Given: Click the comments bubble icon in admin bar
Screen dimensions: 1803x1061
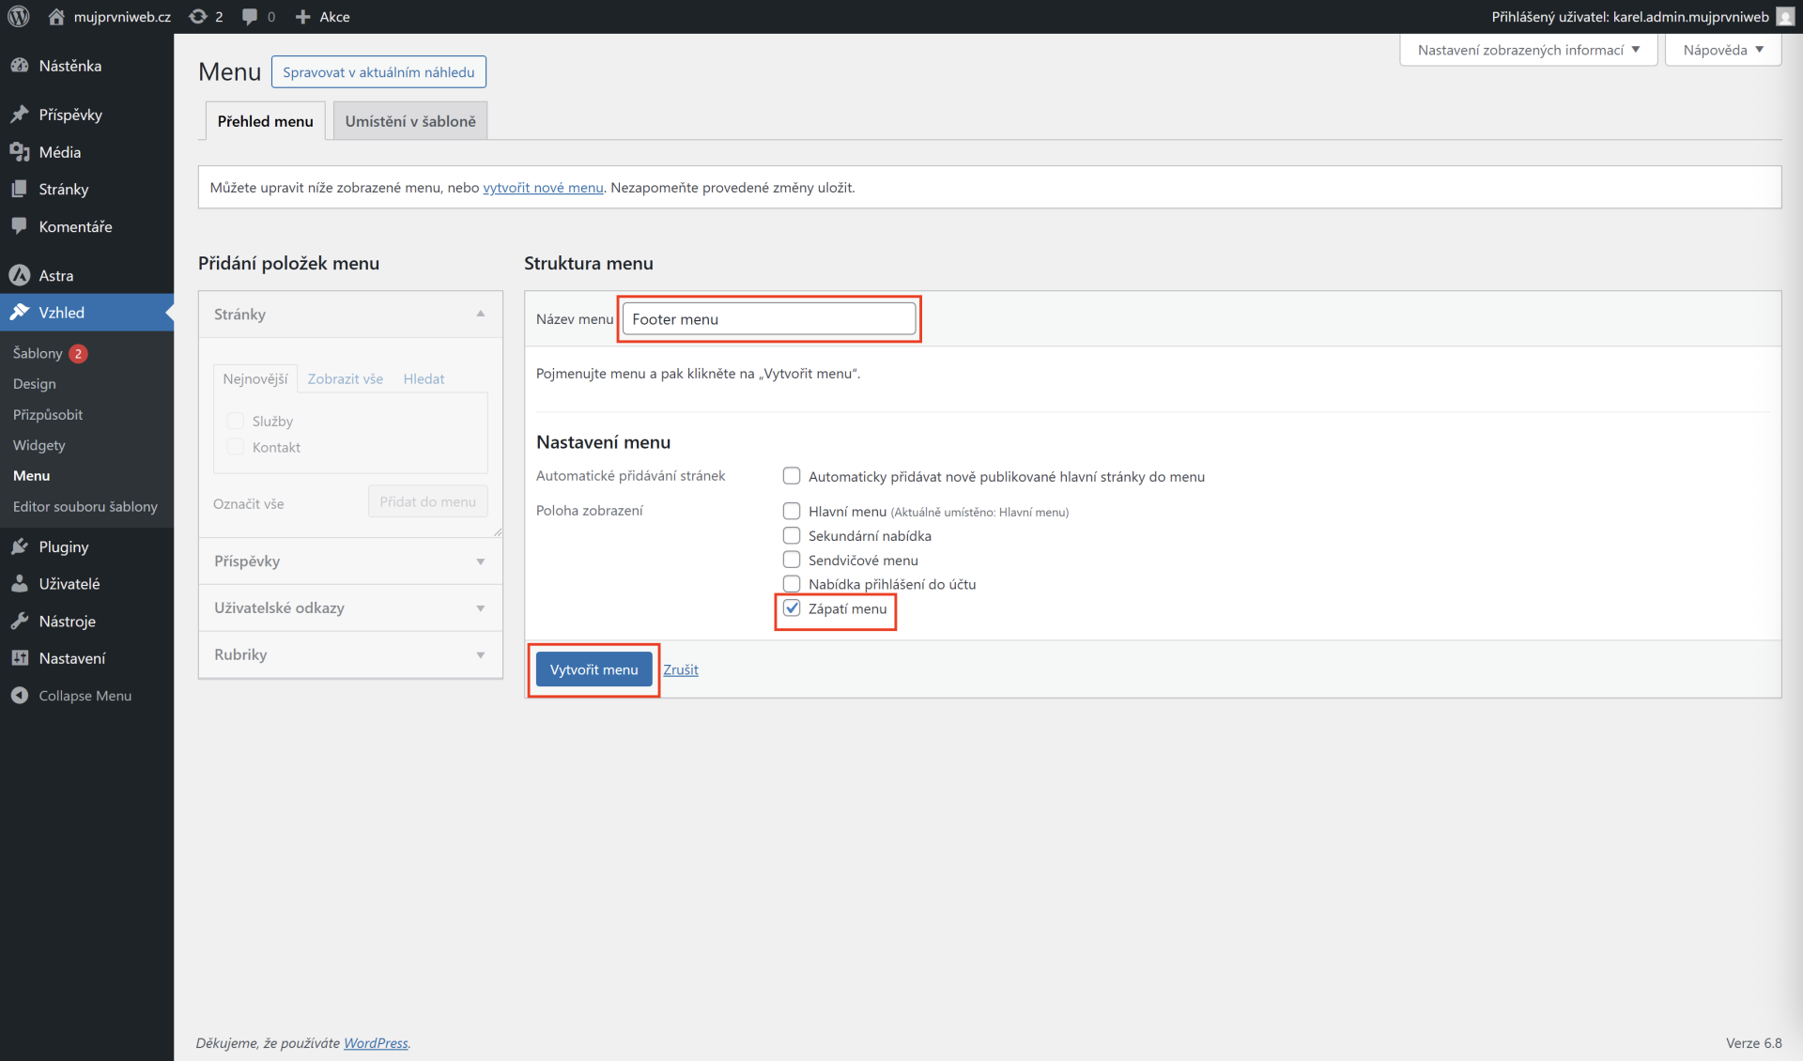Looking at the screenshot, I should pyautogui.click(x=250, y=17).
